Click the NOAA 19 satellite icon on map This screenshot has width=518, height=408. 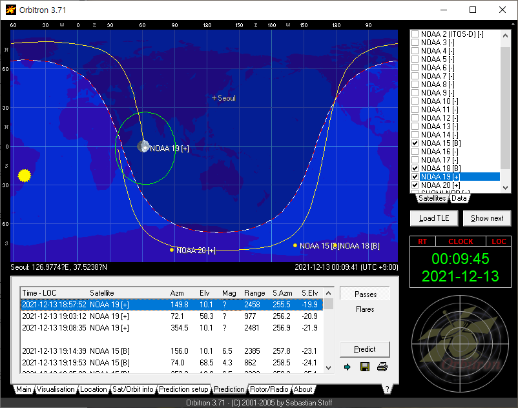click(x=143, y=147)
